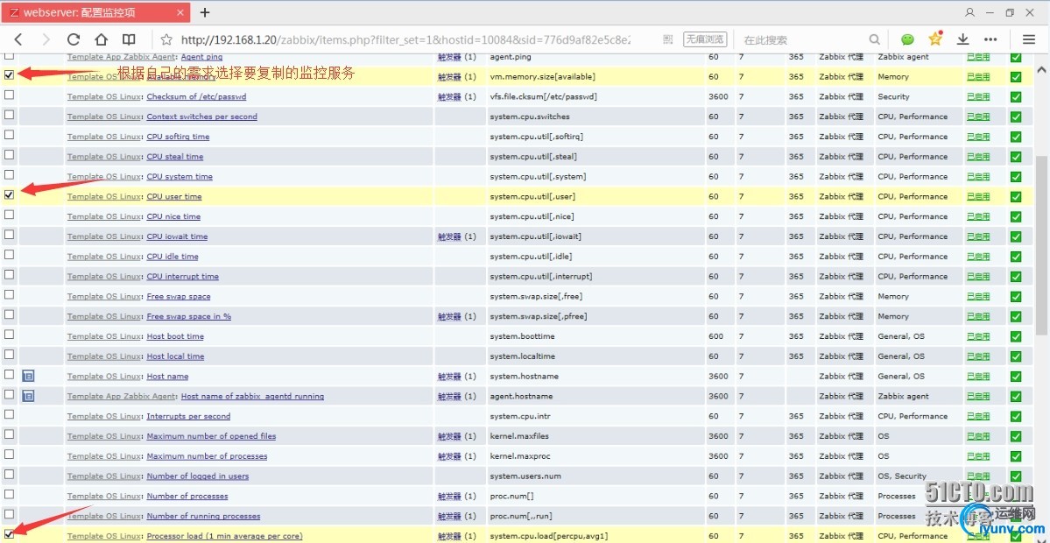Tick the CPU softirq time checkbox
The image size is (1050, 543).
[x=9, y=135]
